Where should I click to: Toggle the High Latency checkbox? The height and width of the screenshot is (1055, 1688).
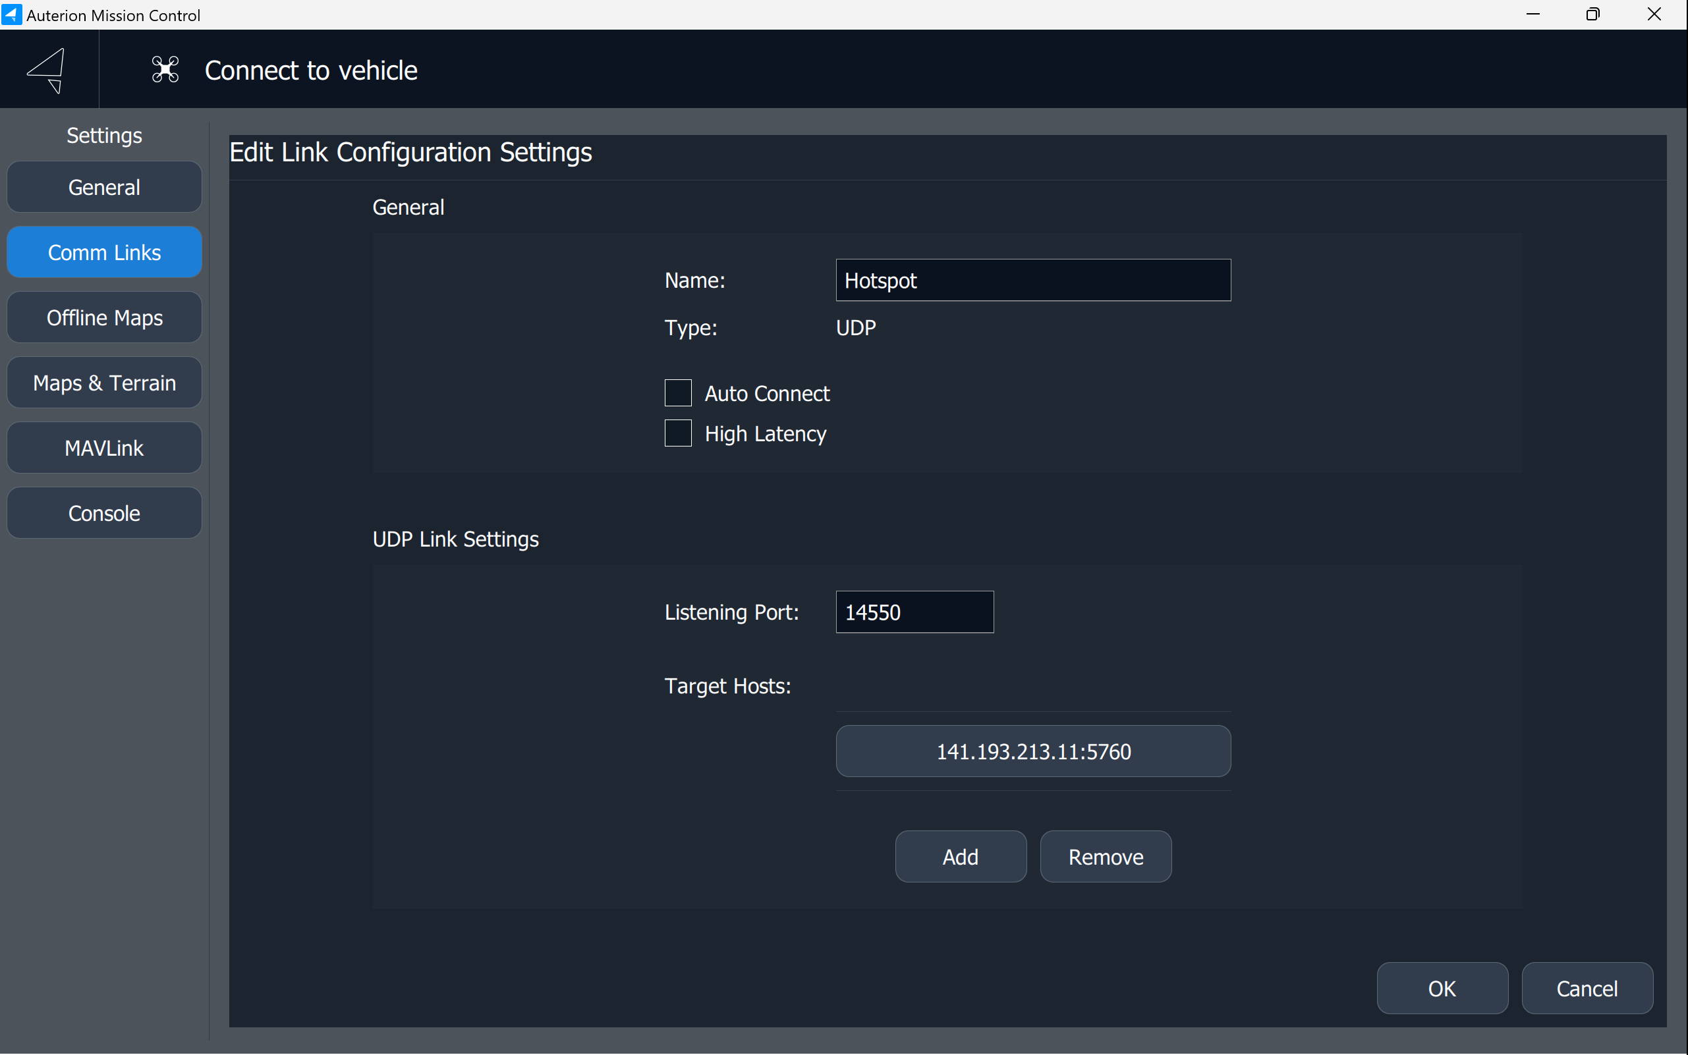(x=678, y=433)
